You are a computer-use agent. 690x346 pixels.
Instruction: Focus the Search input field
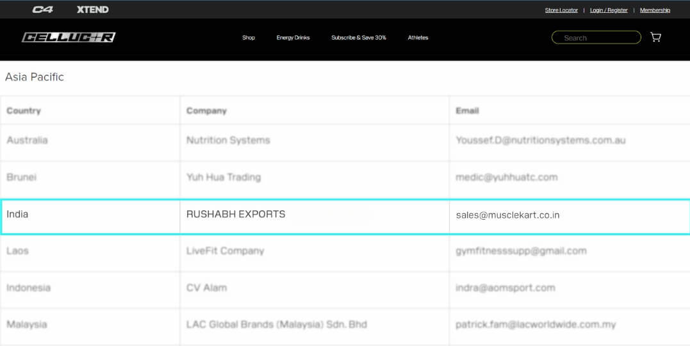596,38
